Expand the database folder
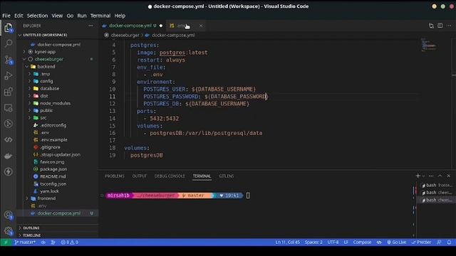The width and height of the screenshot is (456, 256). 29,88
